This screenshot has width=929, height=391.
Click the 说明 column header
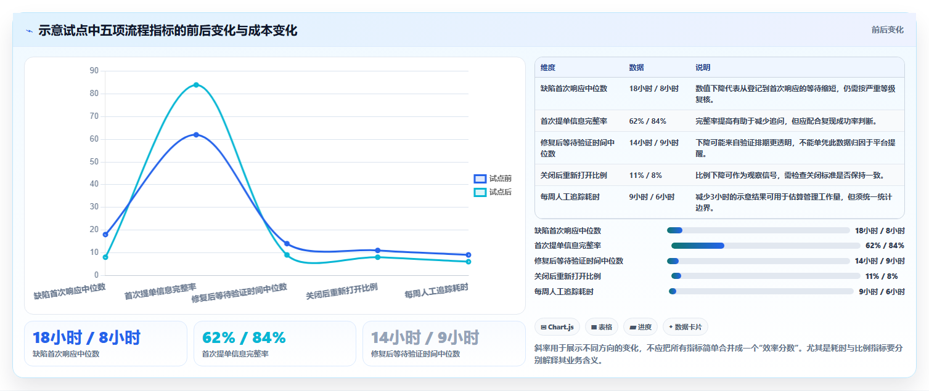pos(703,68)
